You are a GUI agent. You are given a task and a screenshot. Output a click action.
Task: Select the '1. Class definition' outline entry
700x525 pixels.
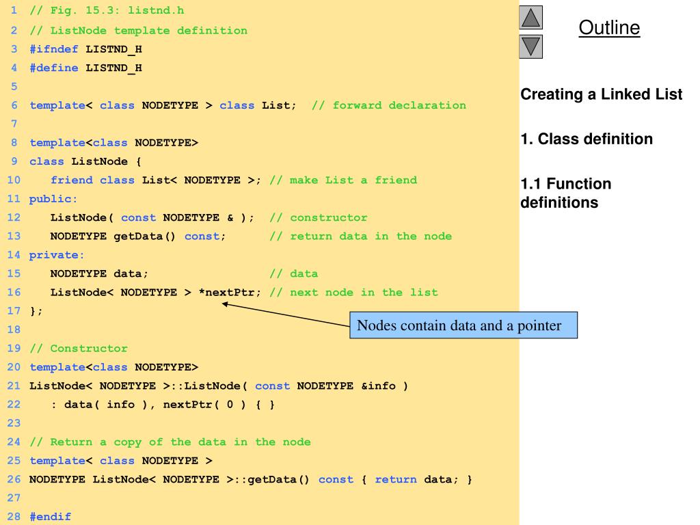586,139
